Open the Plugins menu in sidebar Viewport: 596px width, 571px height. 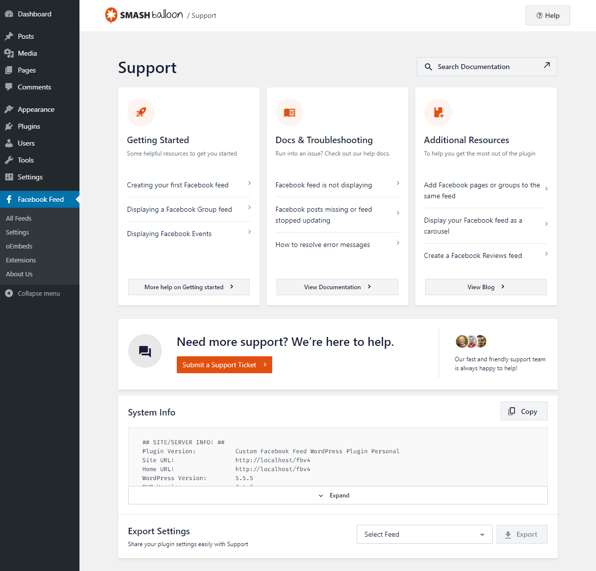point(29,126)
